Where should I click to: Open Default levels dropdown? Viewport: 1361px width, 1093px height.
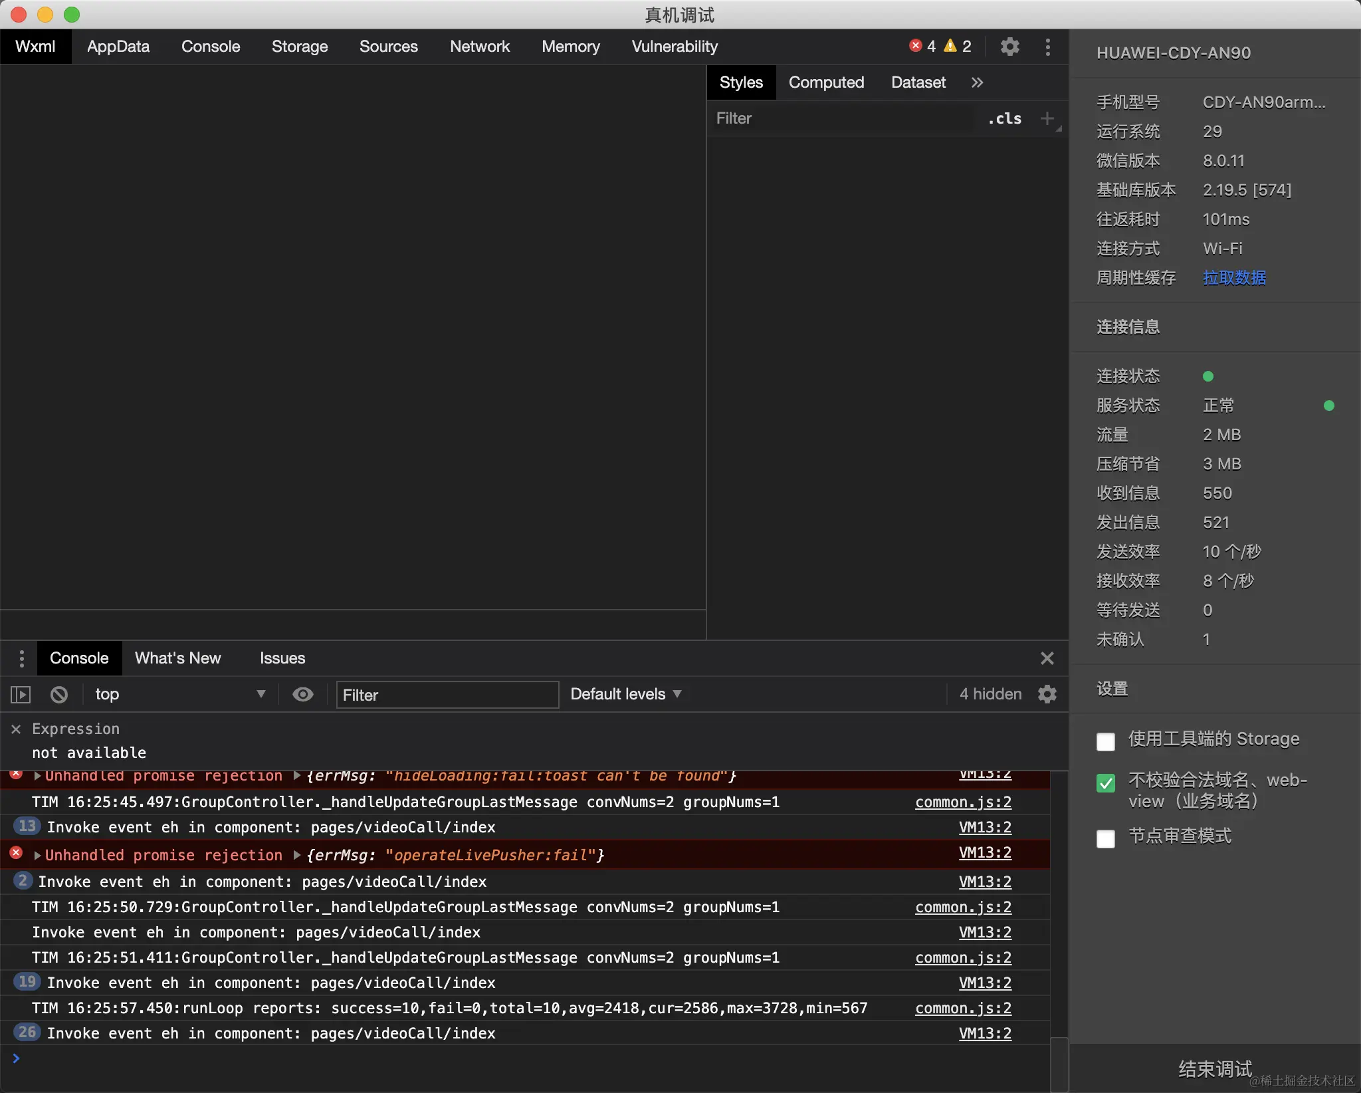click(x=625, y=694)
